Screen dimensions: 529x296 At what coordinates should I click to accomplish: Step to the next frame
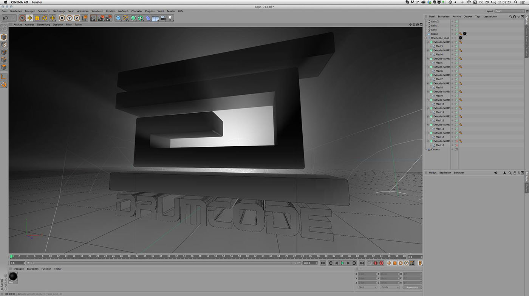(x=348, y=263)
